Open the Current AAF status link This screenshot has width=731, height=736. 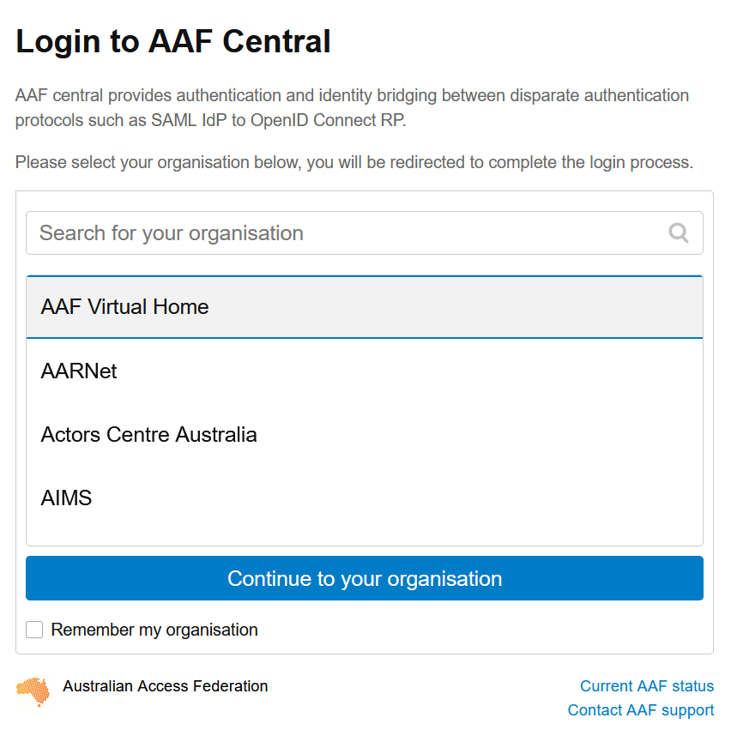647,685
